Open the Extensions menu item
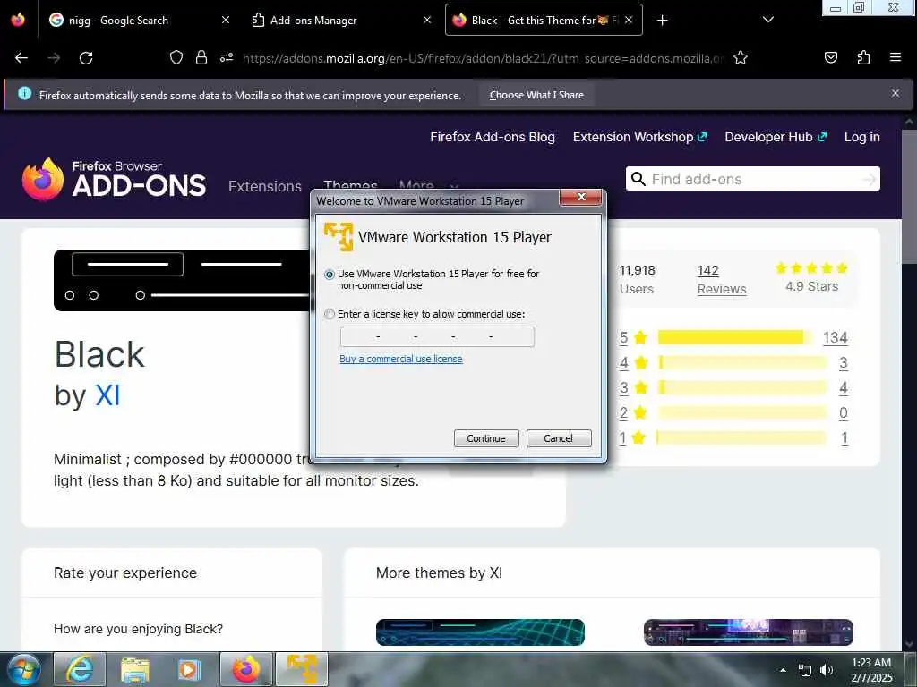The height and width of the screenshot is (687, 917). (x=265, y=186)
